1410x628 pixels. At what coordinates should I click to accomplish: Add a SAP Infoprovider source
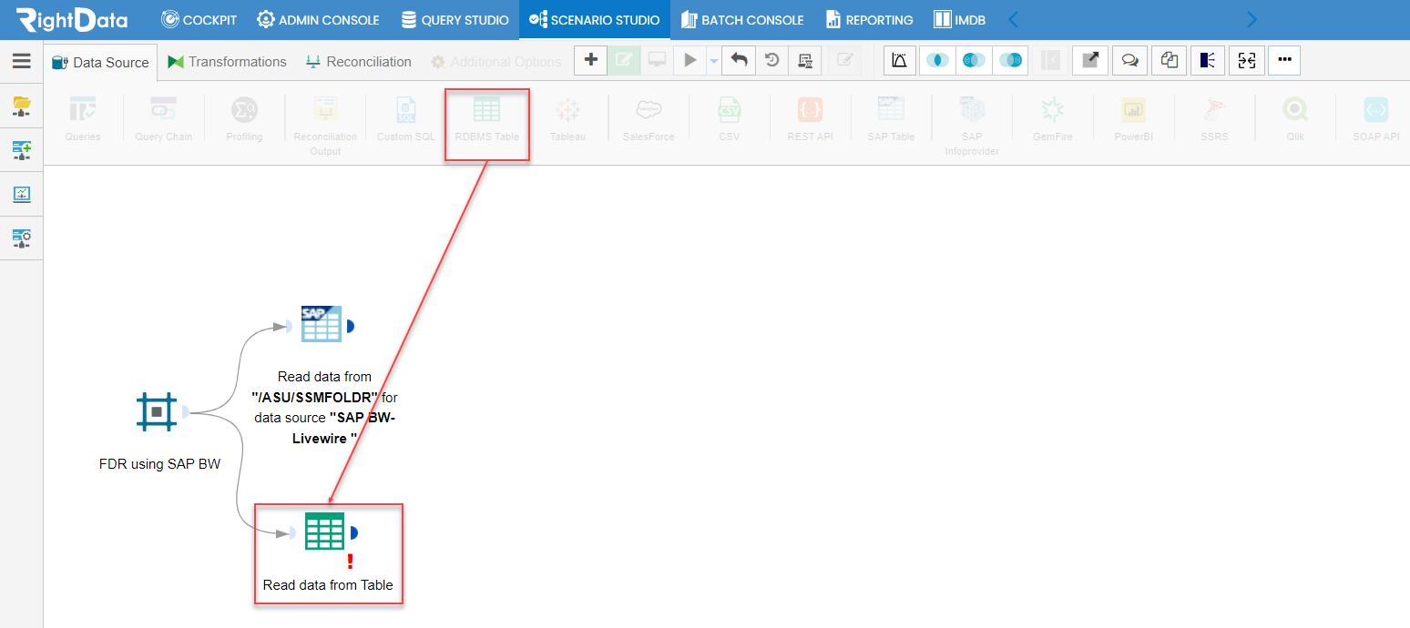(972, 118)
